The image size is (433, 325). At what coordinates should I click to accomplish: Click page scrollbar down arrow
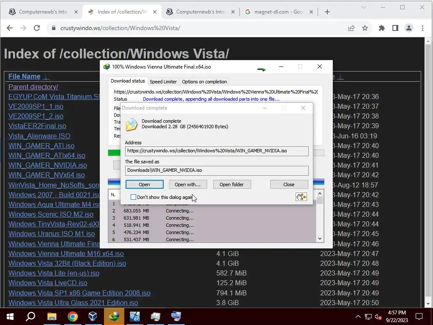428,304
